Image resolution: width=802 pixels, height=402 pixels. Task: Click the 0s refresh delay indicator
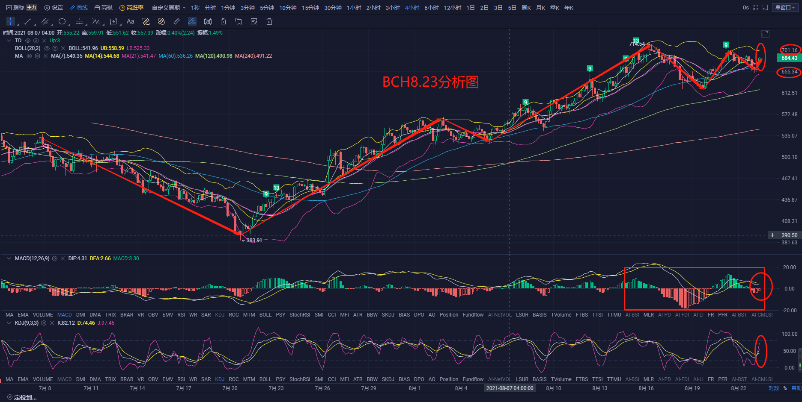[x=746, y=8]
